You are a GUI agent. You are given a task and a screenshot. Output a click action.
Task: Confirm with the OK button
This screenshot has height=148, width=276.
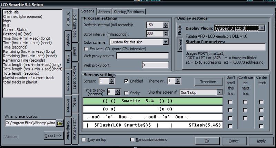pyautogui.click(x=207, y=141)
